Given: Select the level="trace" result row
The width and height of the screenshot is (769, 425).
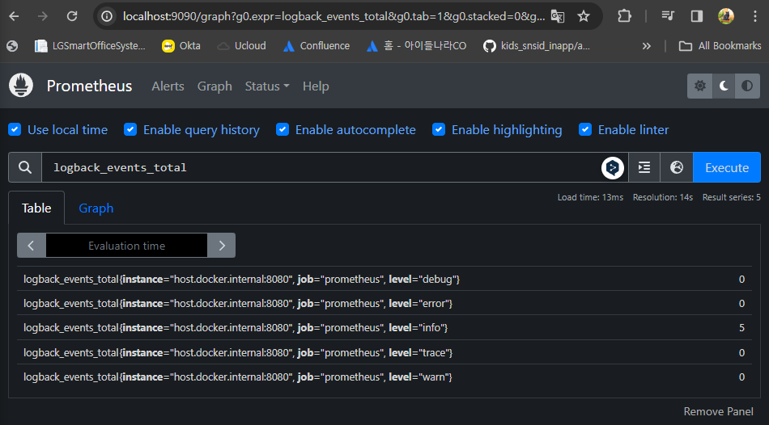Looking at the screenshot, I should [x=384, y=352].
